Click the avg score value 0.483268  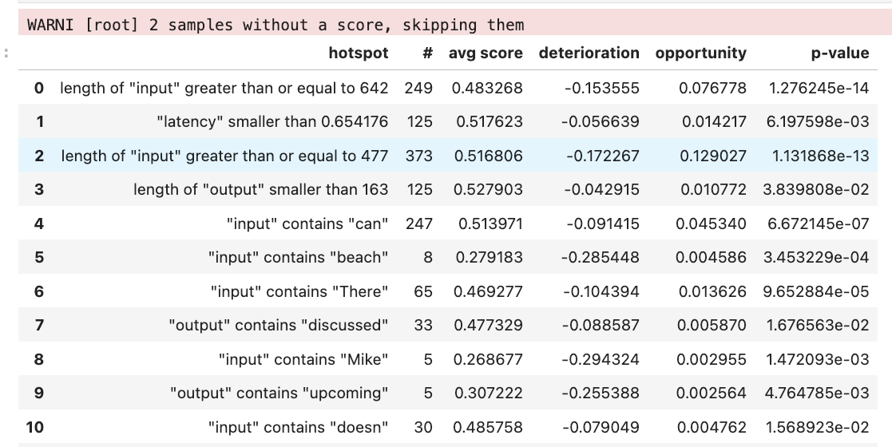(x=487, y=88)
